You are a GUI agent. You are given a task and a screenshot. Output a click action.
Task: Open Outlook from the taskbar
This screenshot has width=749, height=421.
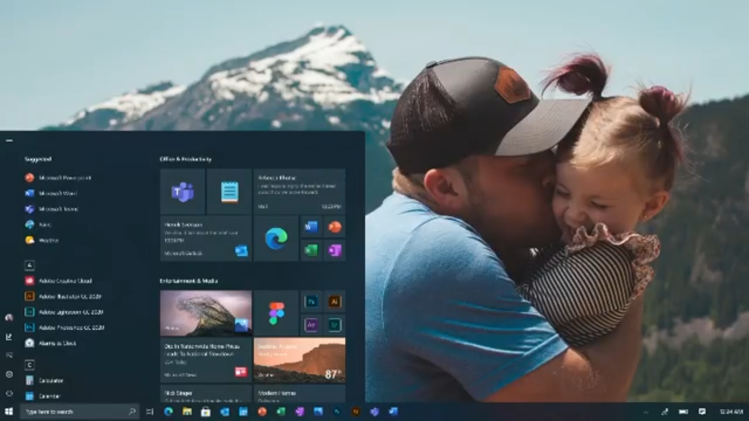click(x=225, y=412)
